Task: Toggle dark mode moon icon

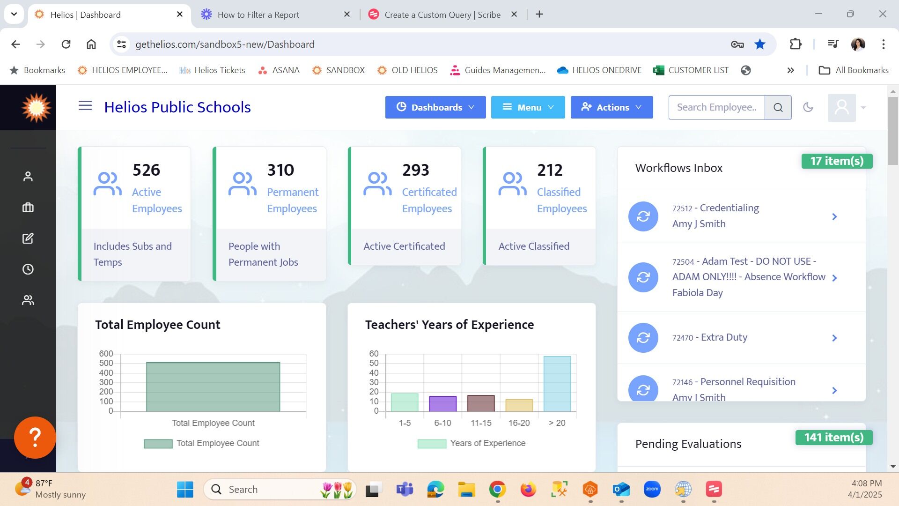Action: 808,107
